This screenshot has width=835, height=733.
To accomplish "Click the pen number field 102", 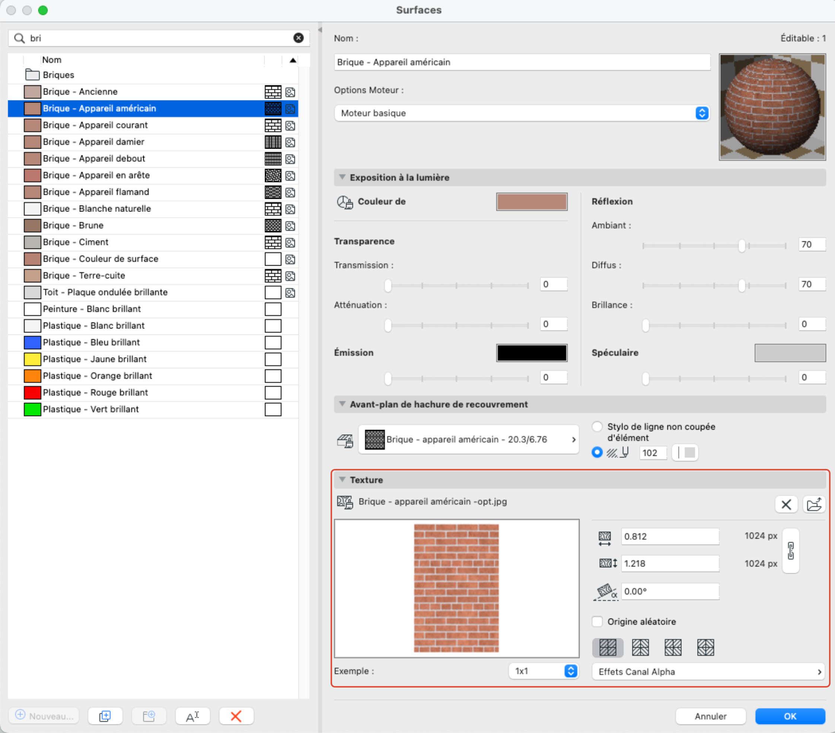I will 653,453.
